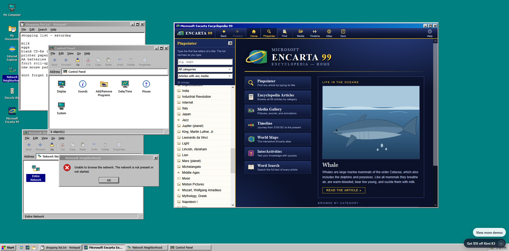Open the File menu in Notepad
Viewport: 509px width, 251px height.
click(x=24, y=29)
